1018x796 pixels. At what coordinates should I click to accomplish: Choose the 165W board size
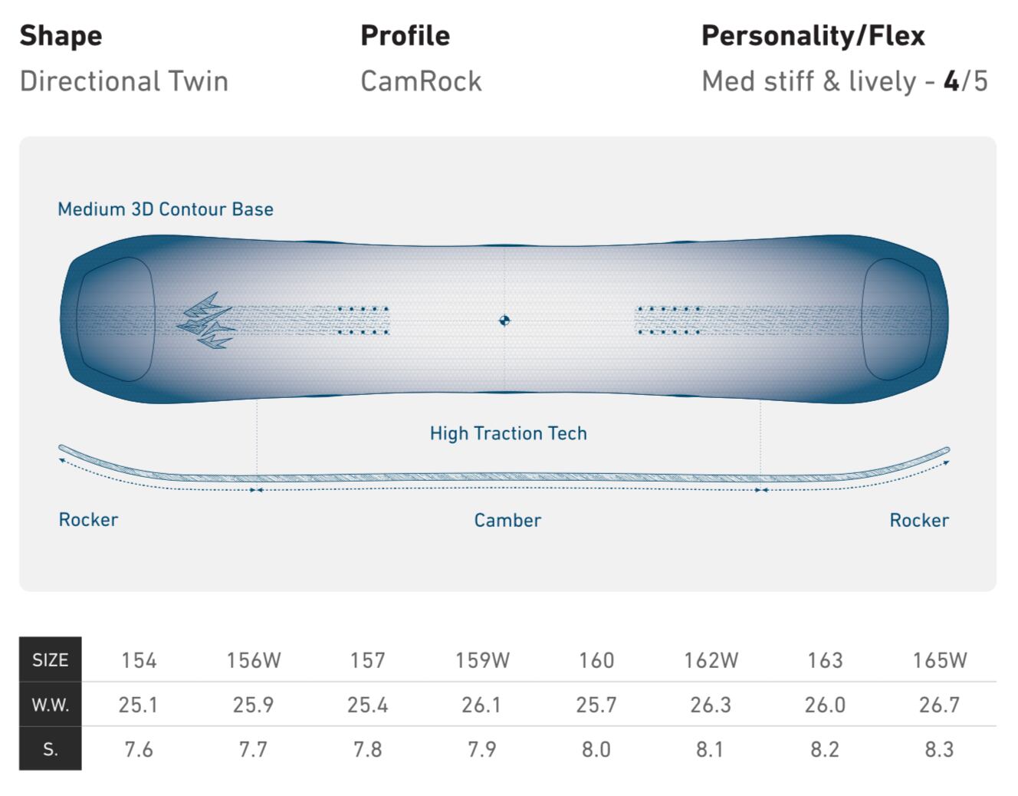pyautogui.click(x=940, y=660)
